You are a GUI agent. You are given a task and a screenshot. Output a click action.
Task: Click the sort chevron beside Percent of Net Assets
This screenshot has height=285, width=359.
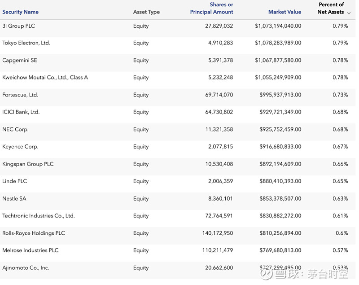click(x=349, y=13)
